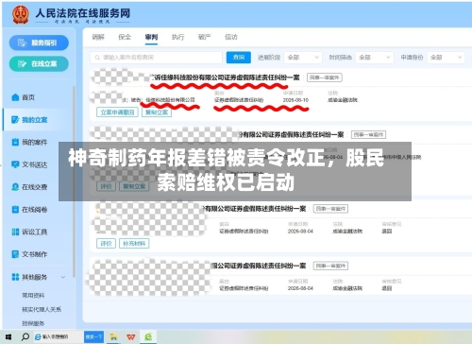Open the 担保服务 submenu link

point(33,323)
